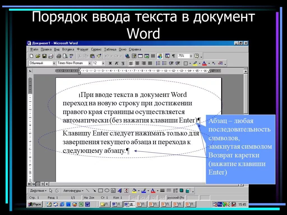The image size is (287, 215).
Task: Right-align the paragraph
Action: pyautogui.click(x=144, y=63)
